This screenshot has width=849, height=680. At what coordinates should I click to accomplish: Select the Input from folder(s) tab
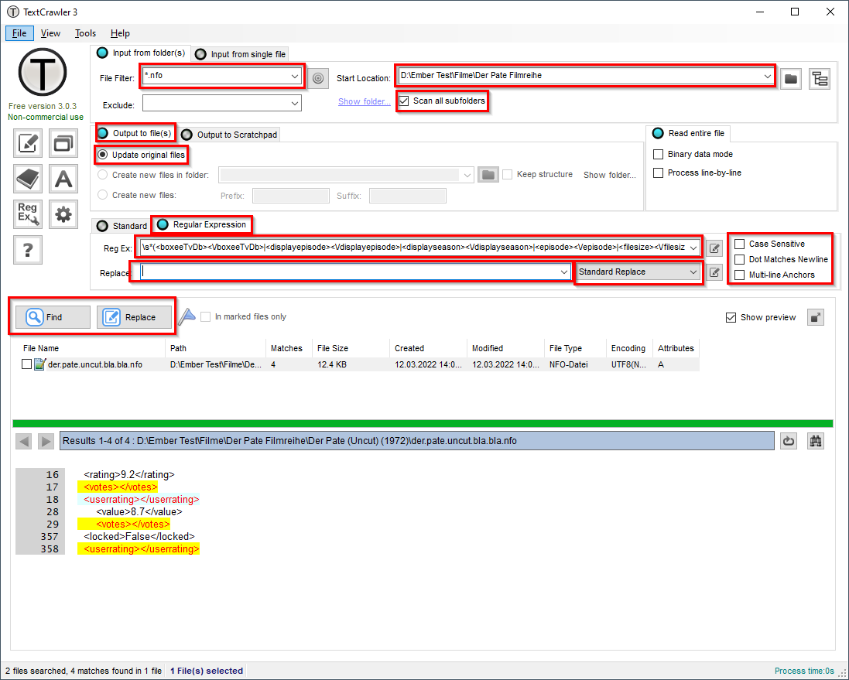141,53
